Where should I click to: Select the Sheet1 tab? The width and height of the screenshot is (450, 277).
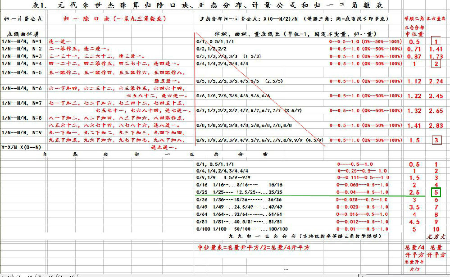23,276
